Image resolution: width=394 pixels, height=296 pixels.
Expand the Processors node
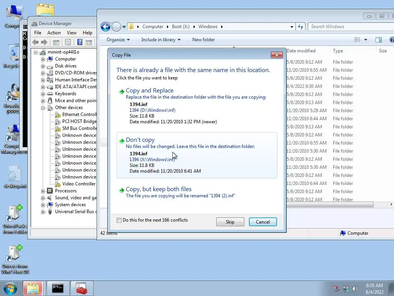point(43,191)
